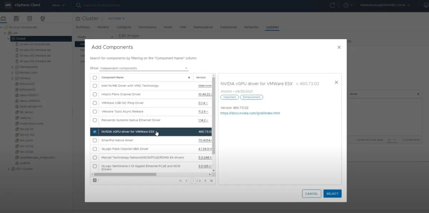Click the page number input field
This screenshot has width=429, height=213.
[193, 181]
